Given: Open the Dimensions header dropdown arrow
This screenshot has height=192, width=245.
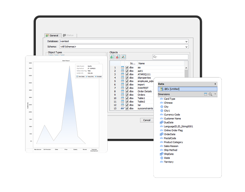Looking at the screenshot, I should (215, 94).
